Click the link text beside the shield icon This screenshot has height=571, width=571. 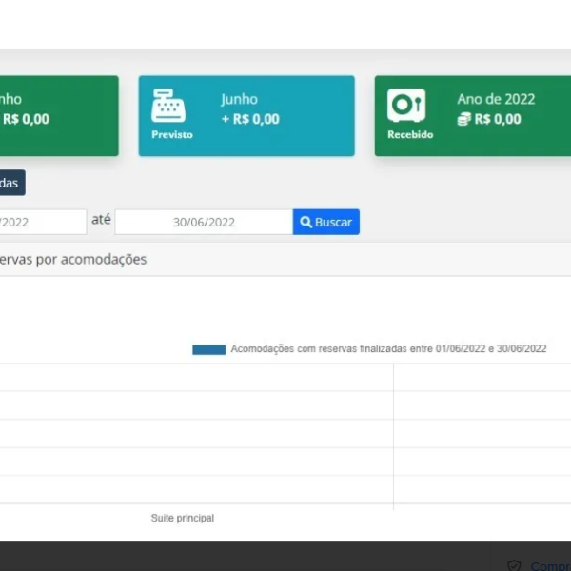tap(550, 565)
